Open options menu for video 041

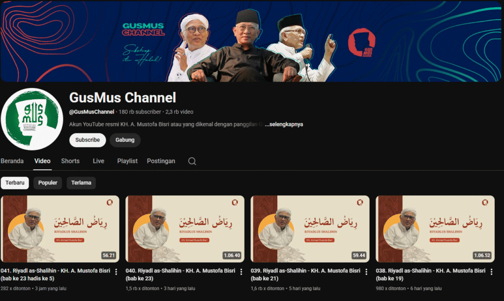pos(116,271)
